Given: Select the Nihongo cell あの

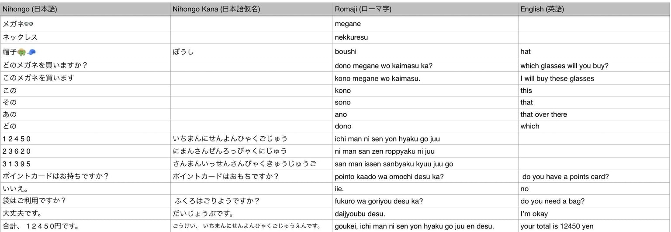Looking at the screenshot, I should pos(86,114).
